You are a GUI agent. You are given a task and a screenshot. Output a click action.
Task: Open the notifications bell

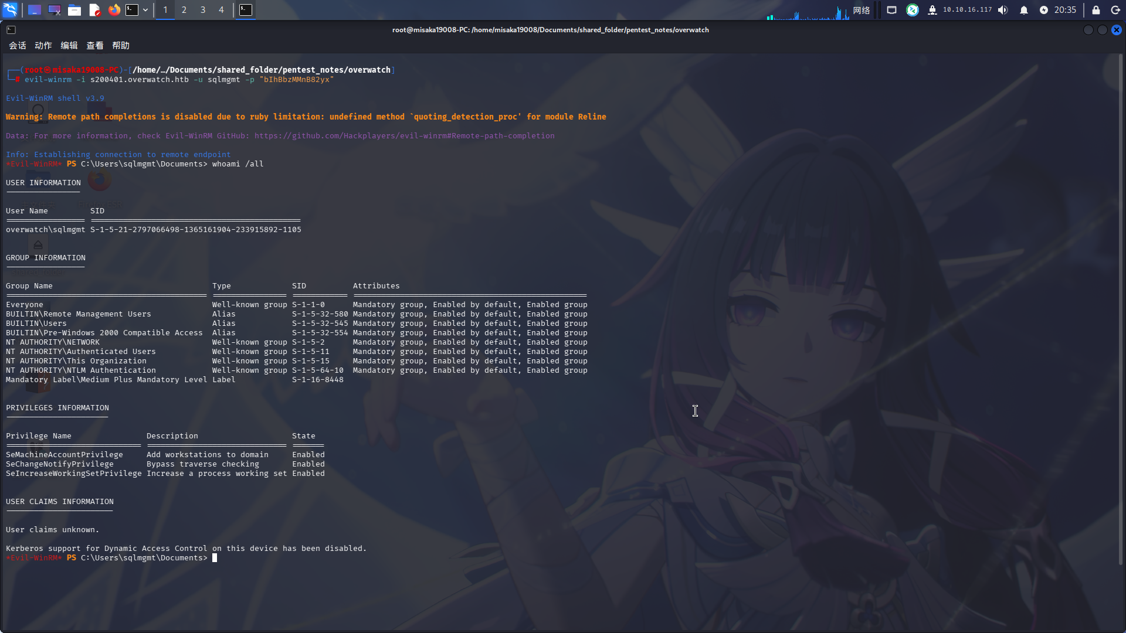(1024, 10)
